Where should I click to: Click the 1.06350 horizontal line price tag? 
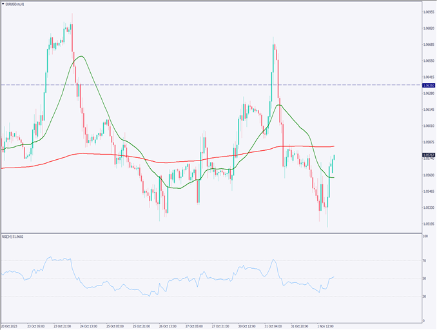(429, 85)
